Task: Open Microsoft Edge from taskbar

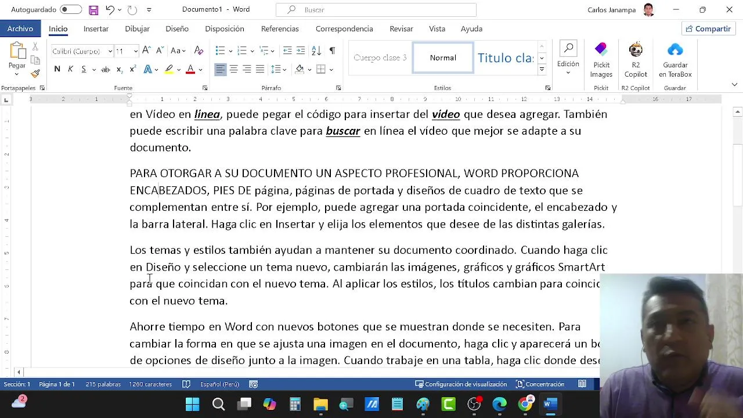Action: pos(499,404)
